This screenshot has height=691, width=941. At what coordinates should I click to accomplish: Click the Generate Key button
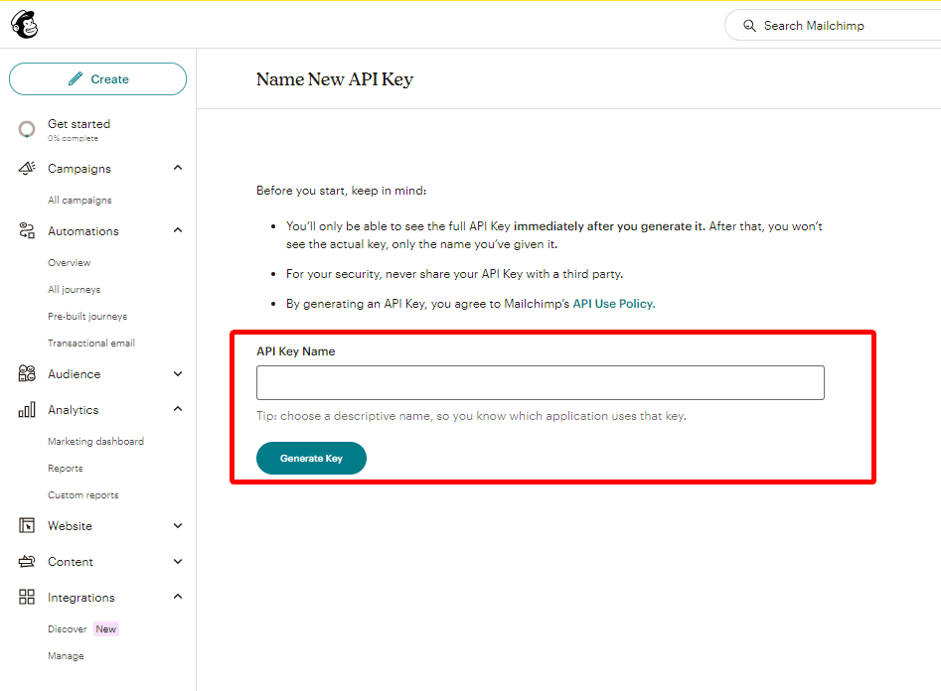[311, 459]
